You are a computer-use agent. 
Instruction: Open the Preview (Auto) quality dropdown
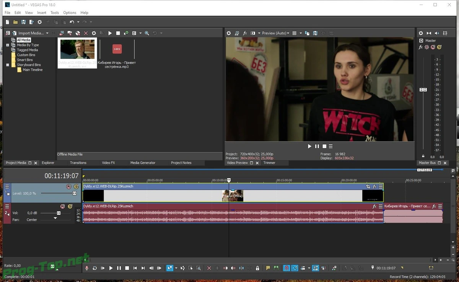[275, 33]
